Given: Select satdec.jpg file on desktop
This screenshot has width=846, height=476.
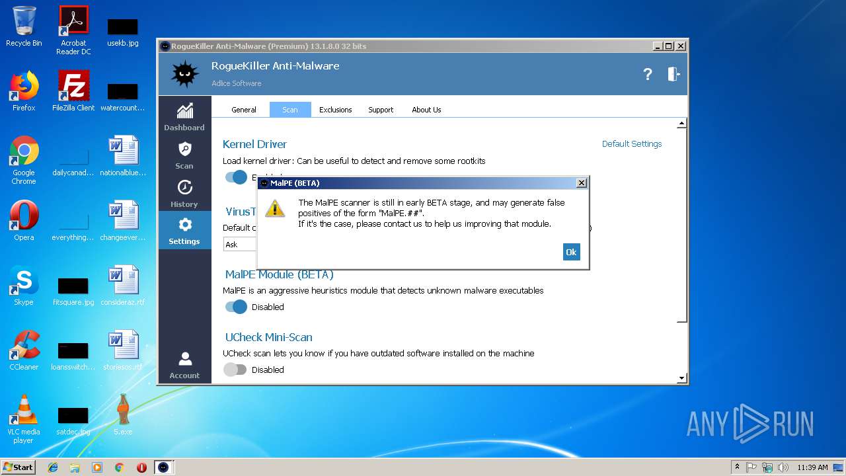Looking at the screenshot, I should pos(73,420).
